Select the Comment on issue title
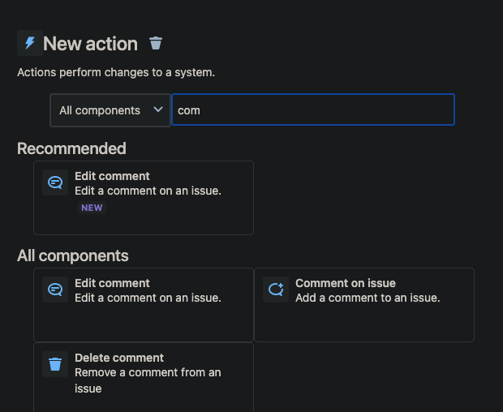The width and height of the screenshot is (503, 412). (x=346, y=283)
